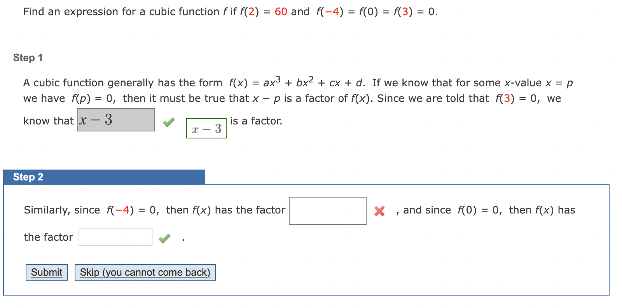Click the Step 1 heading
Image resolution: width=622 pixels, height=308 pixels.
(27, 57)
